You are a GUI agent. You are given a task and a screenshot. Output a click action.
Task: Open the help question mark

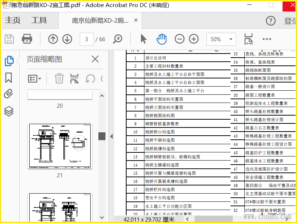(271, 20)
